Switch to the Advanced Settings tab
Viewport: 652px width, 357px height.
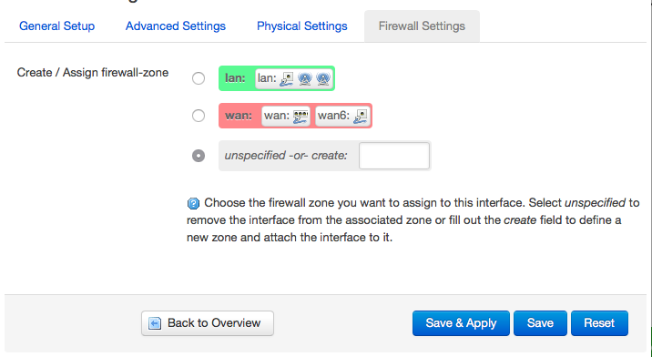pyautogui.click(x=176, y=25)
